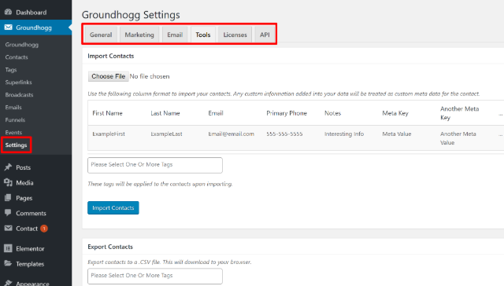The height and width of the screenshot is (286, 504).
Task: Click the Primary Phone column header
Action: [287, 113]
